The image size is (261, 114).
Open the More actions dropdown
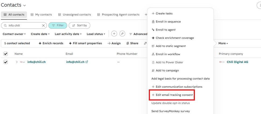coord(223,43)
